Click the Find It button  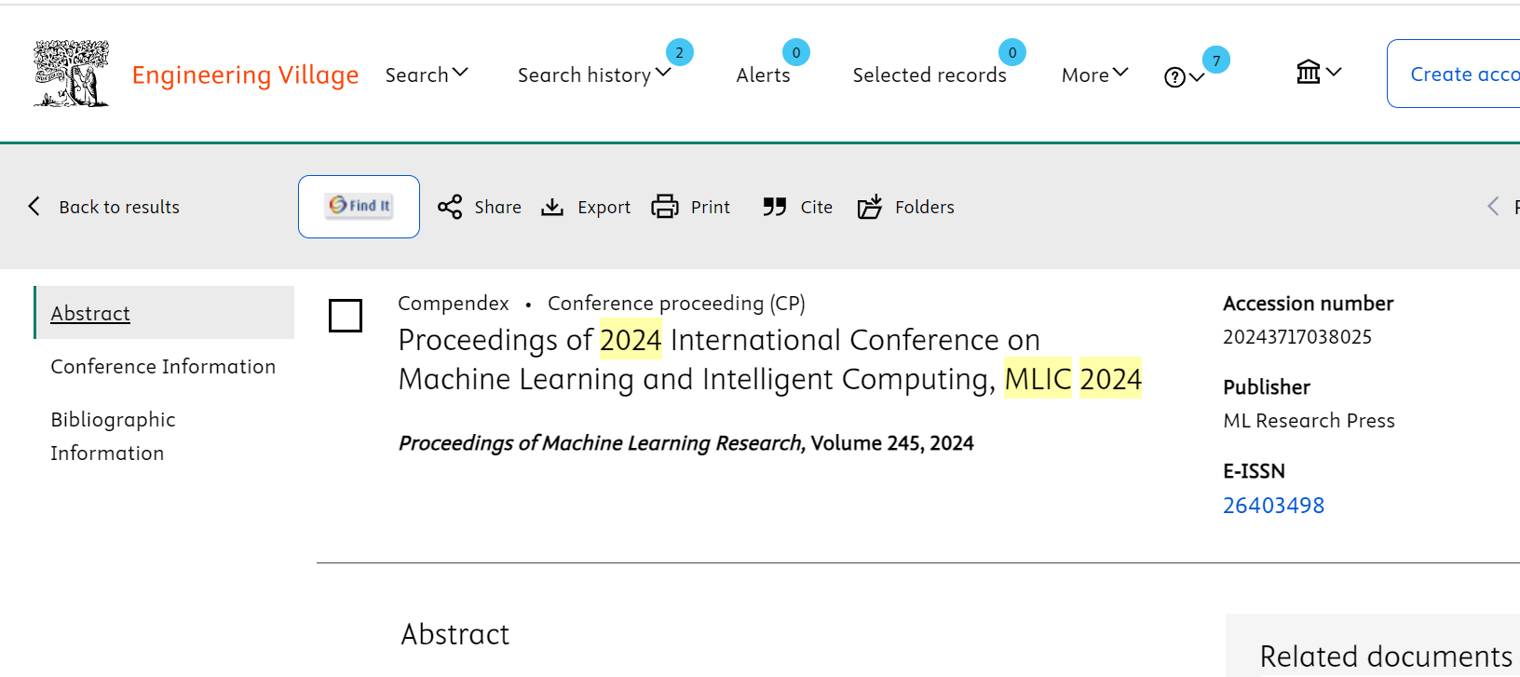[x=359, y=207]
